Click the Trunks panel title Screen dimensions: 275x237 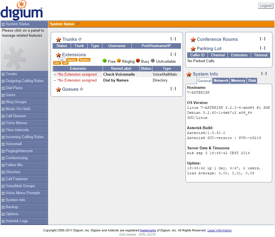(70, 39)
